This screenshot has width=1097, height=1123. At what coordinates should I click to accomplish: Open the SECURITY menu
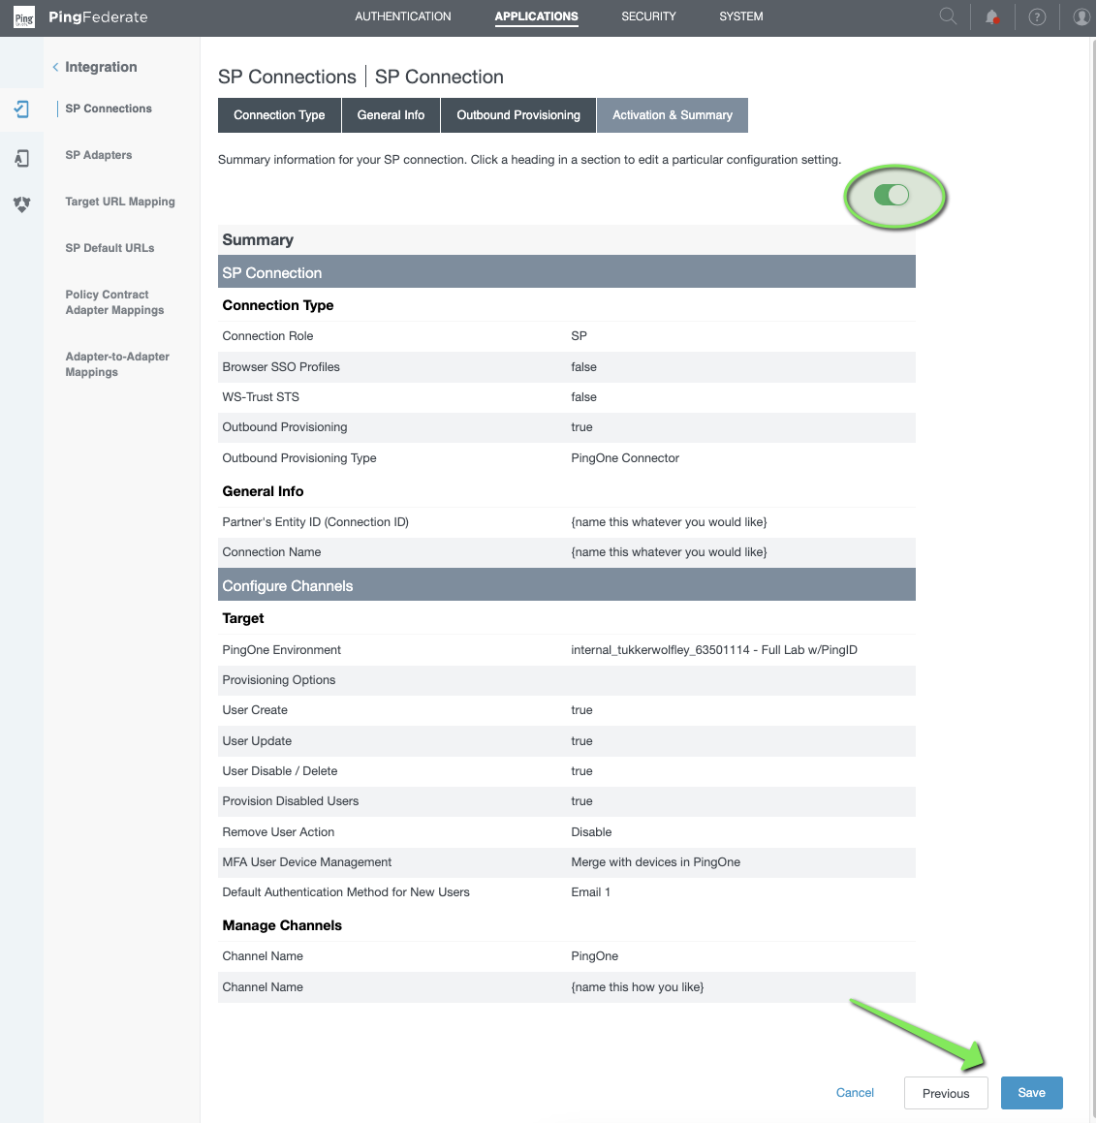pos(648,16)
